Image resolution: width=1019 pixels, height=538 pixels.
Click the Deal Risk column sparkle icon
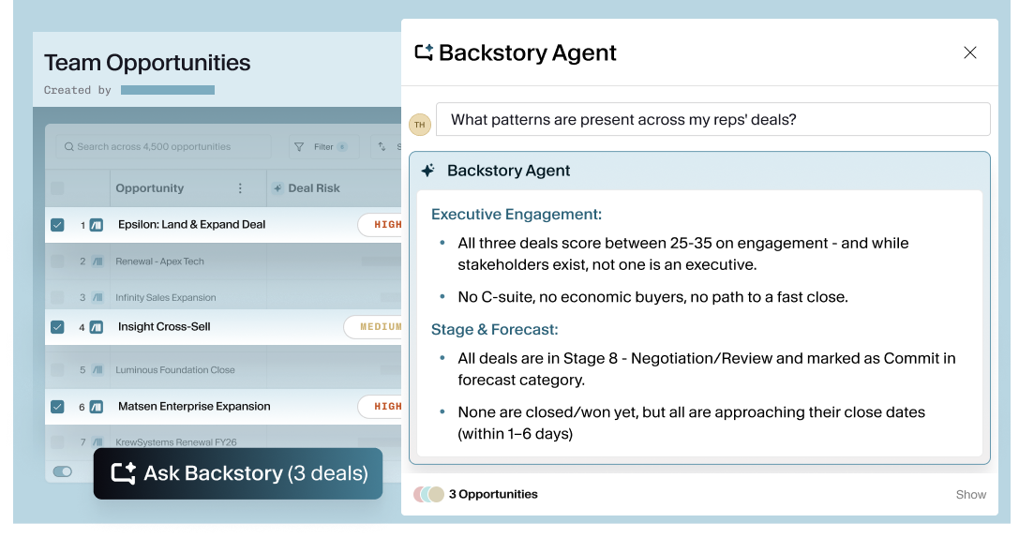(277, 188)
